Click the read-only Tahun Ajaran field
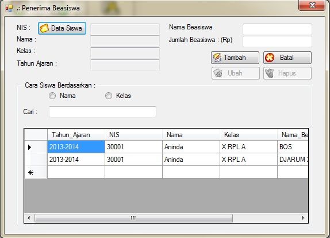330x238 pixels. pos(125,65)
